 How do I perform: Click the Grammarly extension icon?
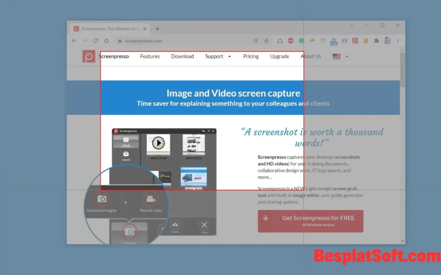tap(301, 41)
